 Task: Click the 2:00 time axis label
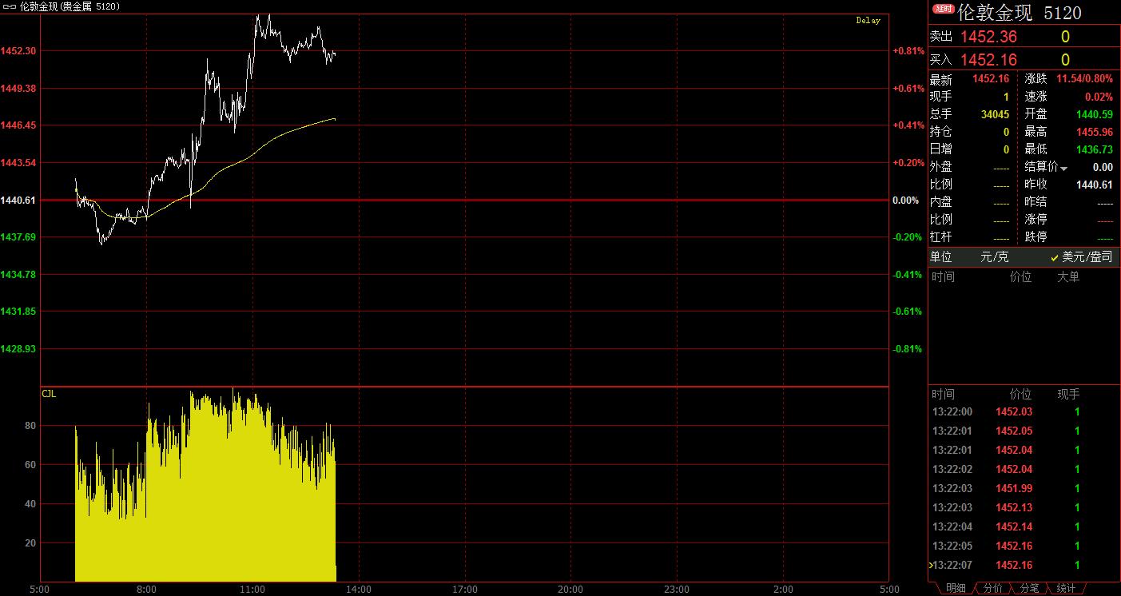point(783,590)
